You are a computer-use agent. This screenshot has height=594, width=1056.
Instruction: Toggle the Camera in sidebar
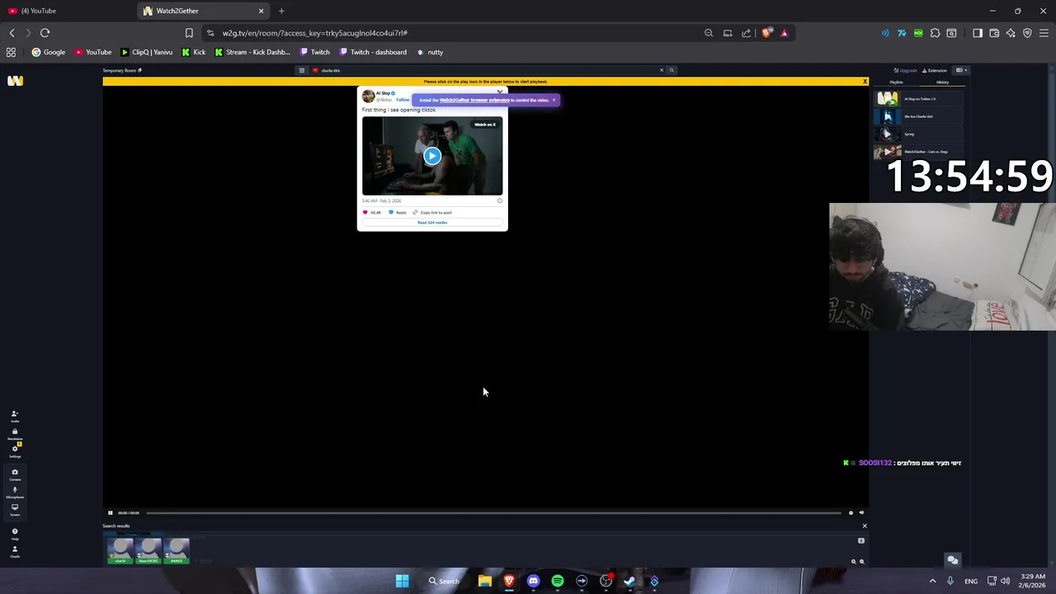(14, 474)
